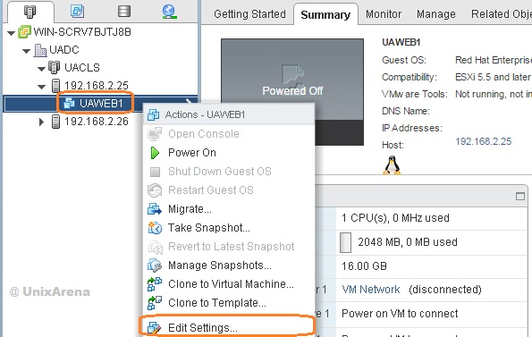Click the greyed Open Console icon
Image resolution: width=532 pixels, height=337 pixels.
pyautogui.click(x=155, y=134)
